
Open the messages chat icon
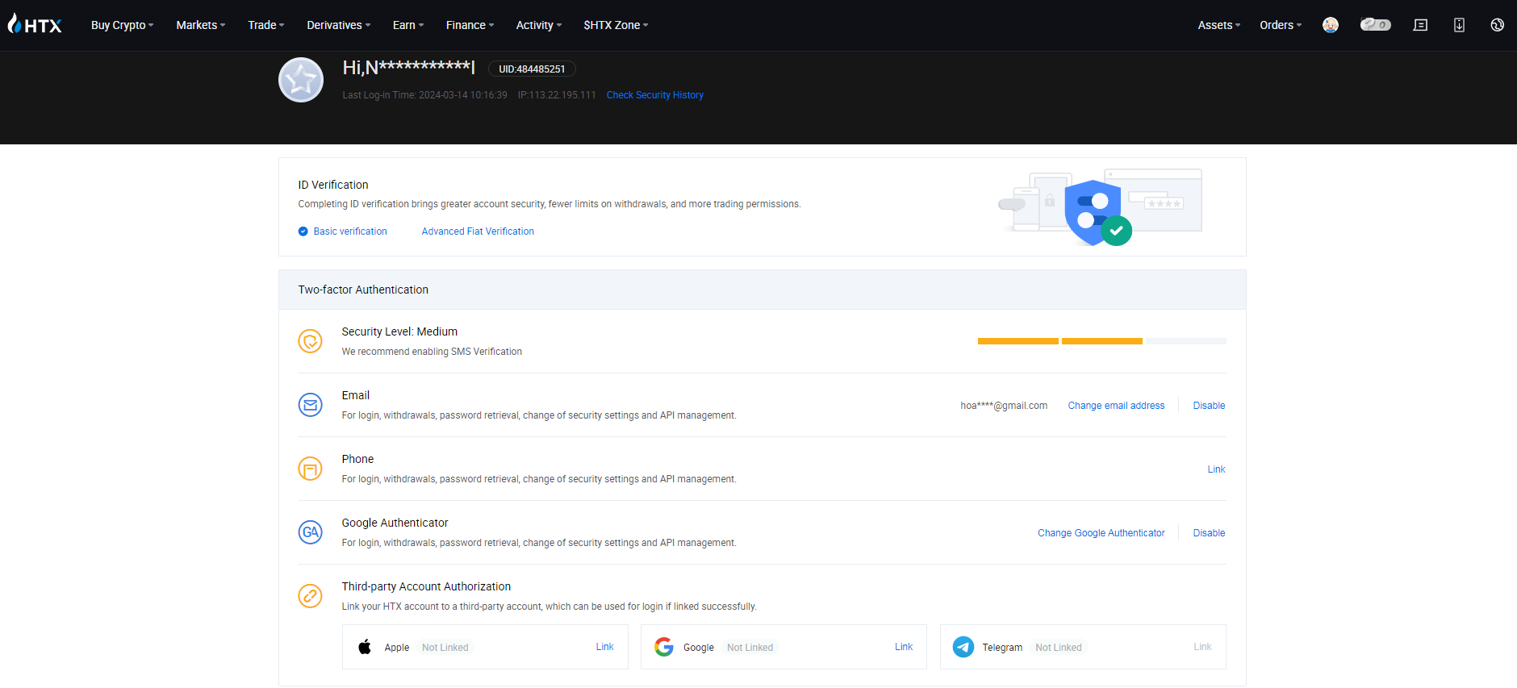coord(1421,25)
